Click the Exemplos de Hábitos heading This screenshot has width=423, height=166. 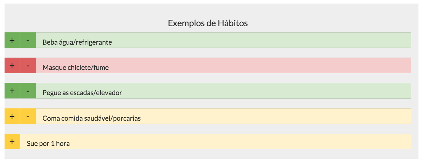tap(208, 23)
